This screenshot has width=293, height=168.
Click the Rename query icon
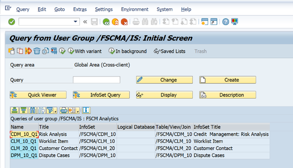pos(28,51)
